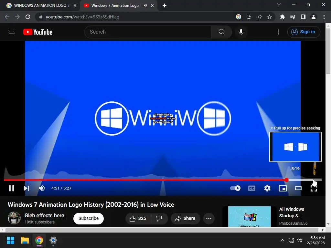Reload the page
This screenshot has width=331, height=248.
[28, 17]
